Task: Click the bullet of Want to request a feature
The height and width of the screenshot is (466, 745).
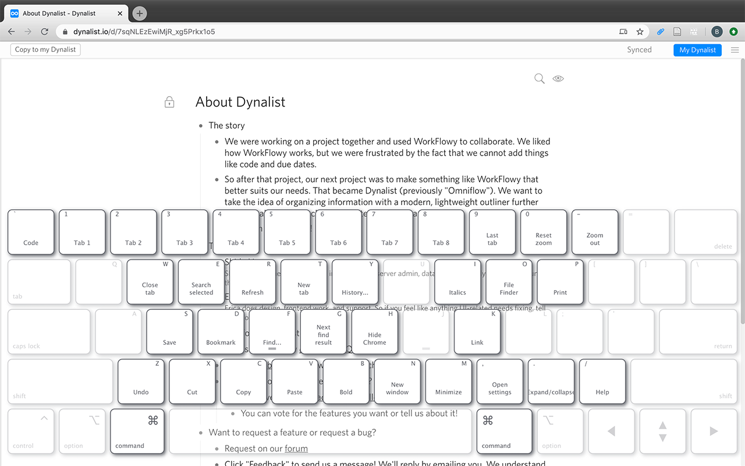Action: 201,433
